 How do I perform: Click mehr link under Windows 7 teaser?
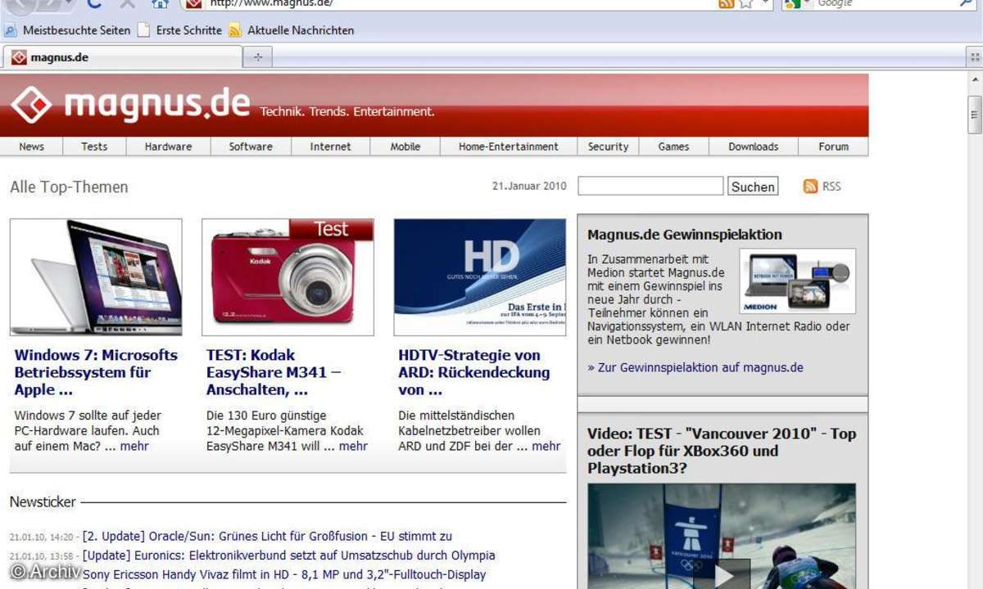(134, 446)
